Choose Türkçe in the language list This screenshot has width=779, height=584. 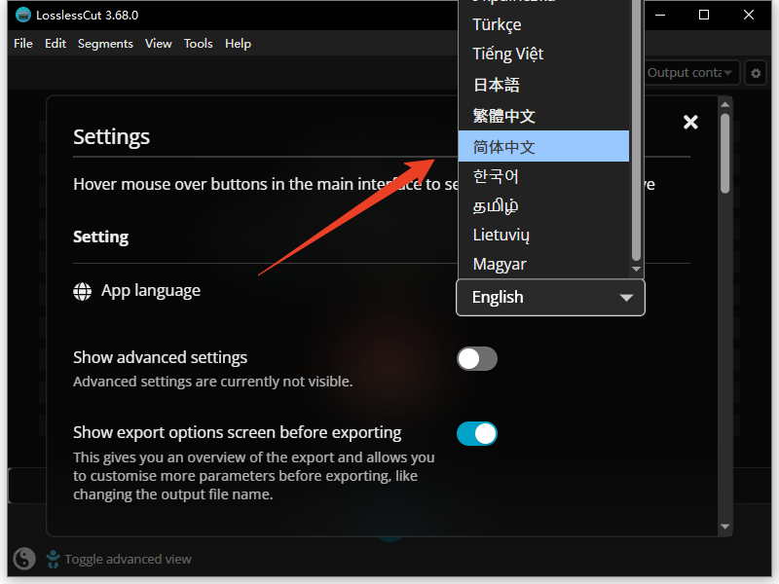[x=497, y=24]
